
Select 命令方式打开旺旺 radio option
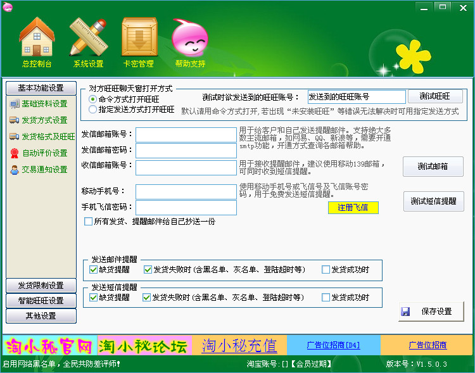point(92,99)
